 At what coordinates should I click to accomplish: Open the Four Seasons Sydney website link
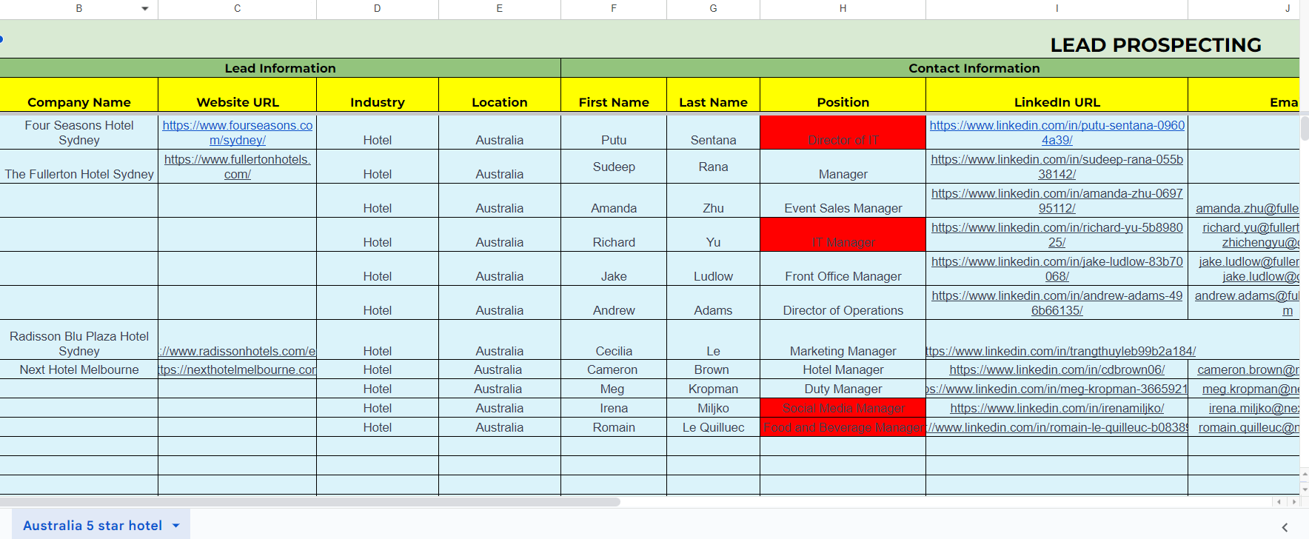pyautogui.click(x=238, y=133)
